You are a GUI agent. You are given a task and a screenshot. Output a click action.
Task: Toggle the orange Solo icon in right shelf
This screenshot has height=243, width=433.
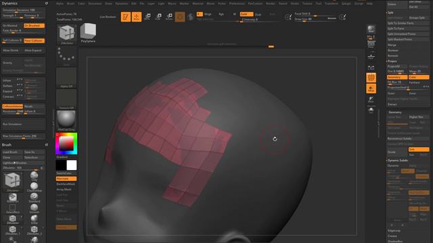(371, 88)
